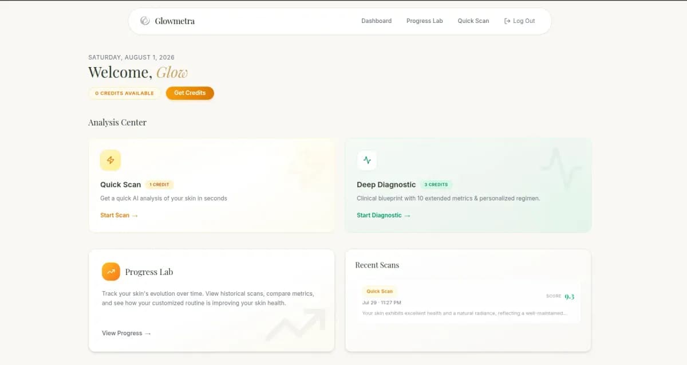The image size is (687, 365).
Task: Click the Quick Scan lightning bolt icon
Action: 110,160
